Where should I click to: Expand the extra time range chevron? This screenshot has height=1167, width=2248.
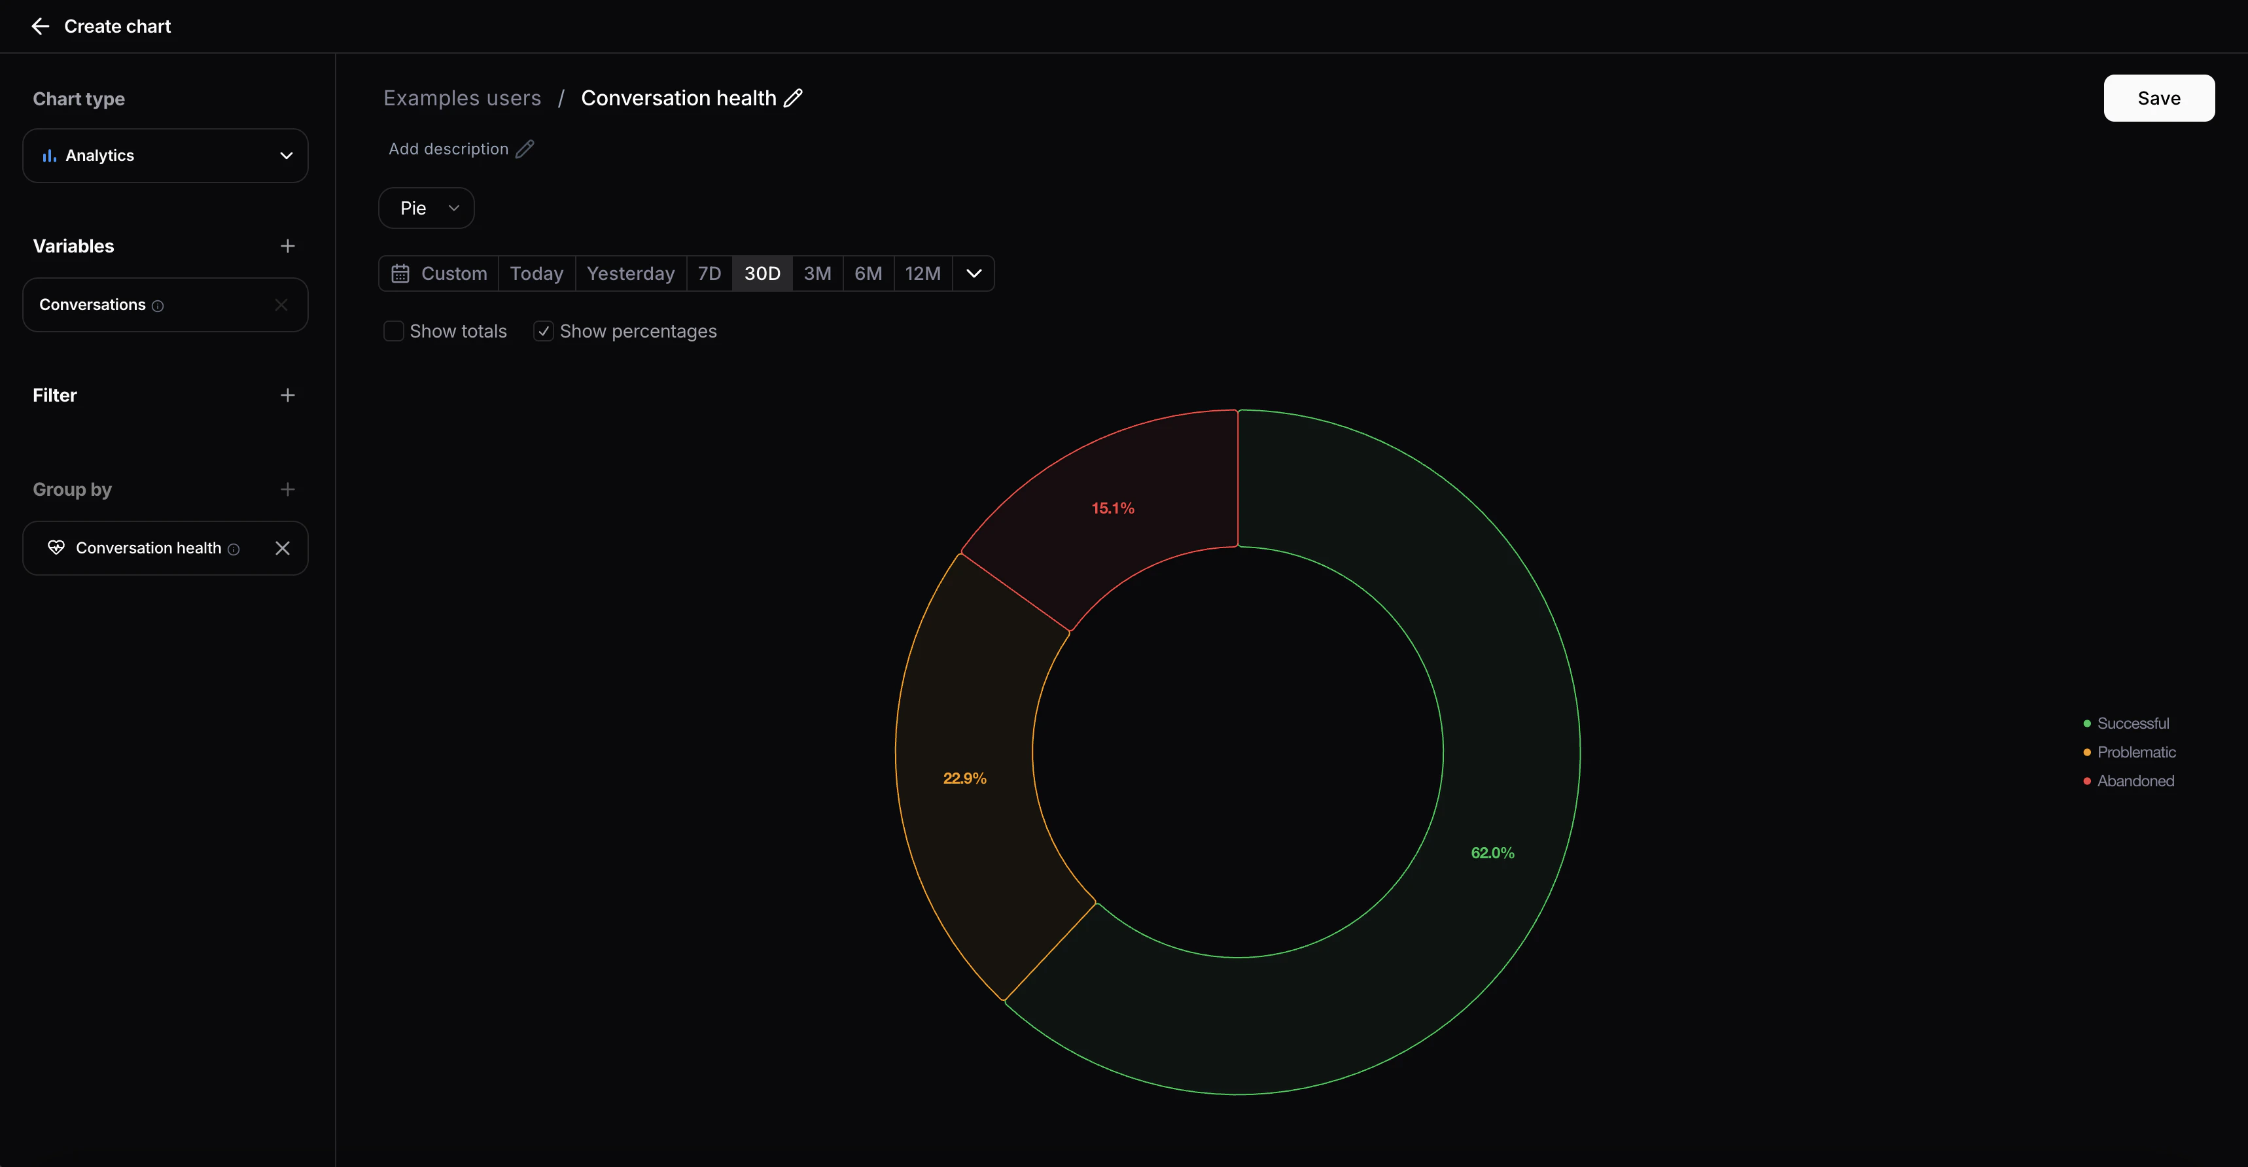pos(974,273)
